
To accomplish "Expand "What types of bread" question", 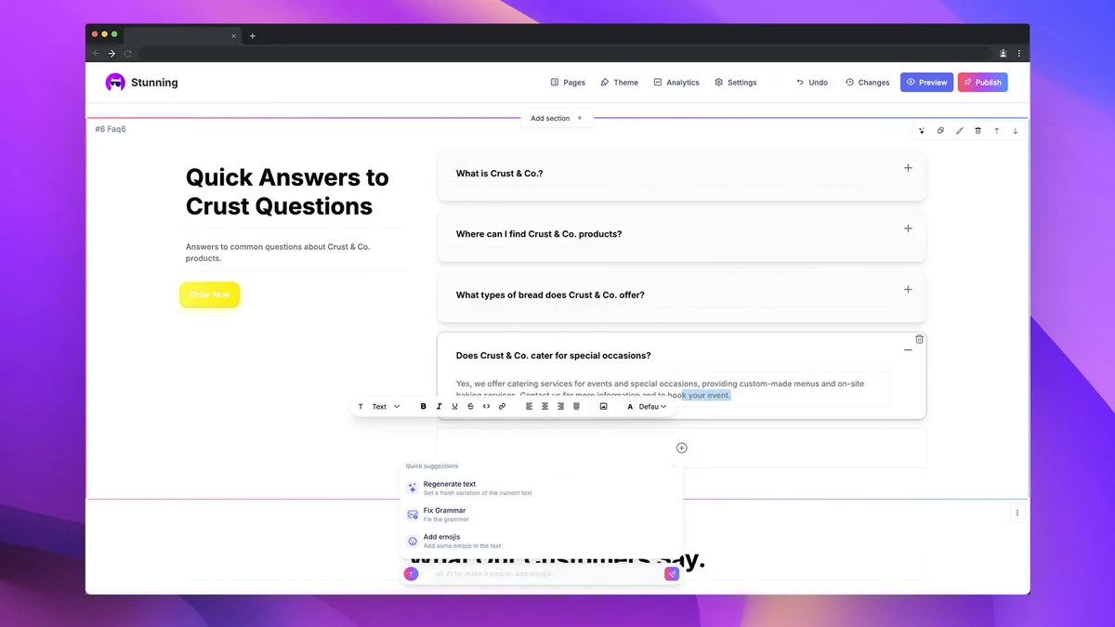I will [908, 290].
